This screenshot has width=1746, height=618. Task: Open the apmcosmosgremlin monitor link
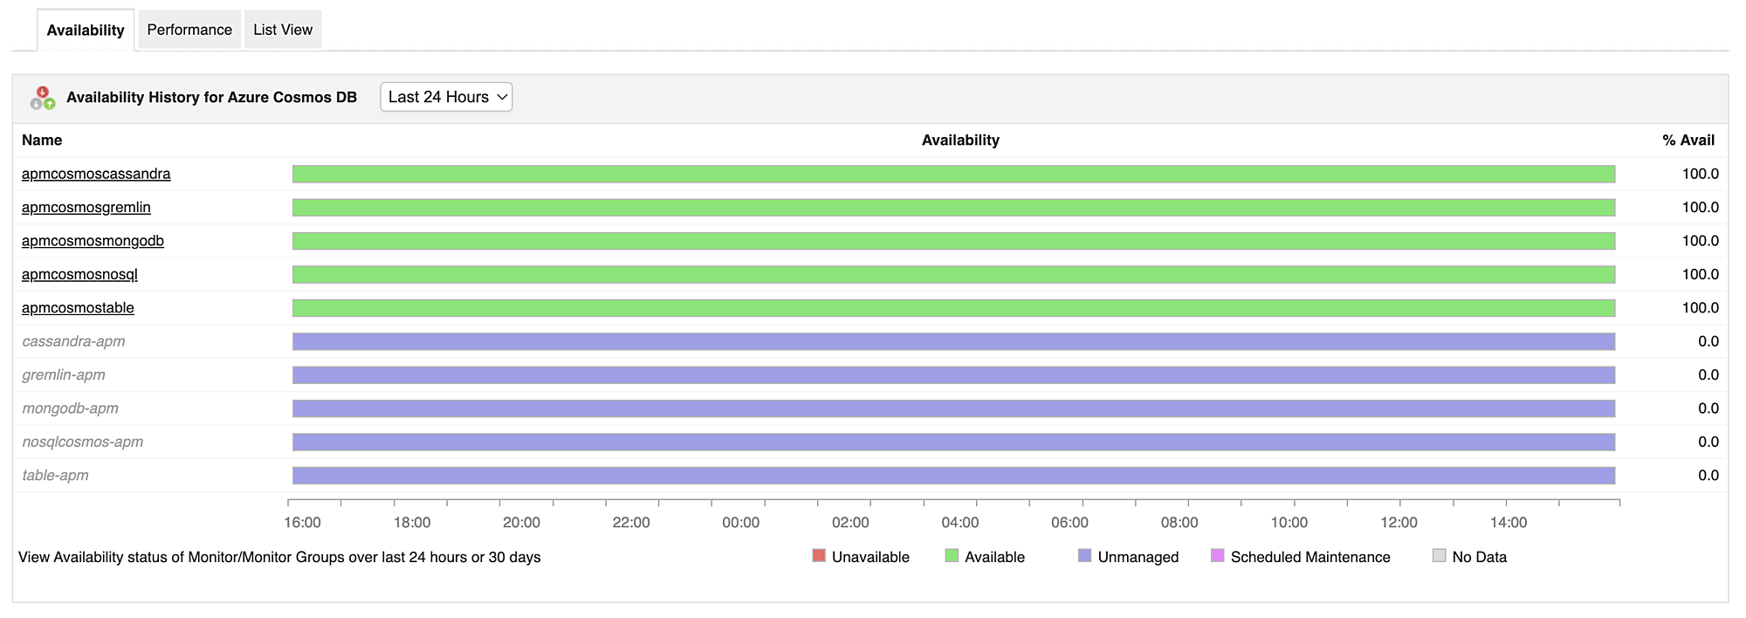pyautogui.click(x=86, y=207)
